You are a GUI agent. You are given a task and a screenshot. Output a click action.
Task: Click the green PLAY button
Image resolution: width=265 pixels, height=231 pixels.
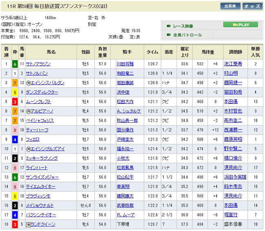pos(240,25)
